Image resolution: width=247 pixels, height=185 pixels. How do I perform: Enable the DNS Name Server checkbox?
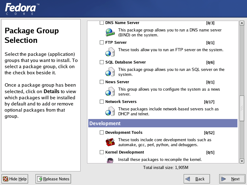point(102,23)
